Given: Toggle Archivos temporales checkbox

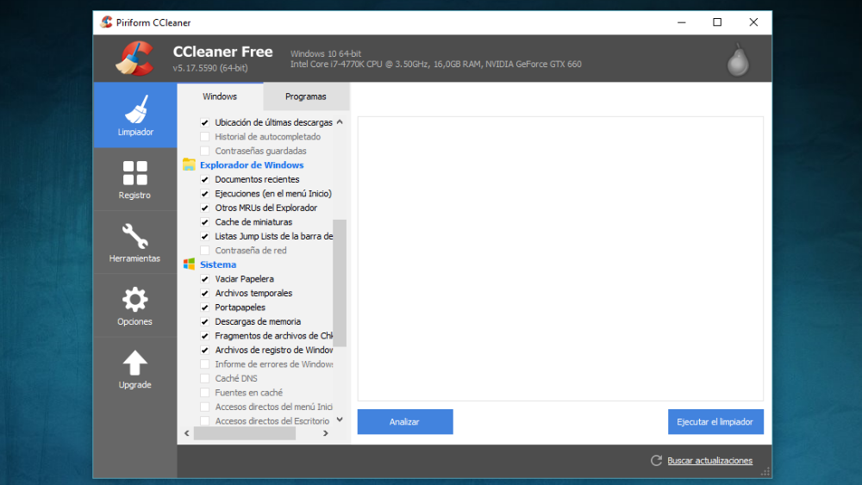Looking at the screenshot, I should point(205,293).
